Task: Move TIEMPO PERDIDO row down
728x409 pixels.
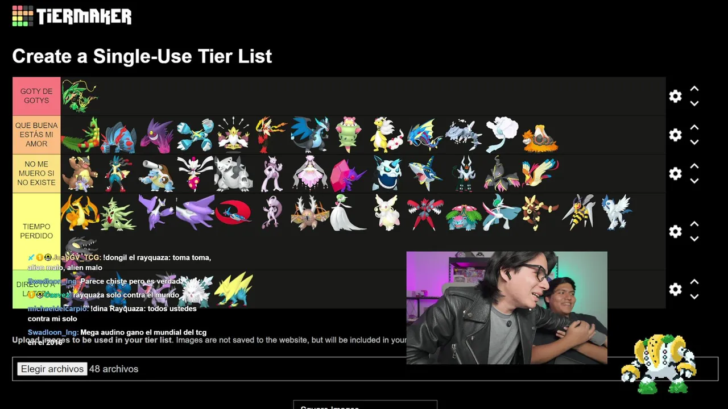Action: pyautogui.click(x=694, y=239)
